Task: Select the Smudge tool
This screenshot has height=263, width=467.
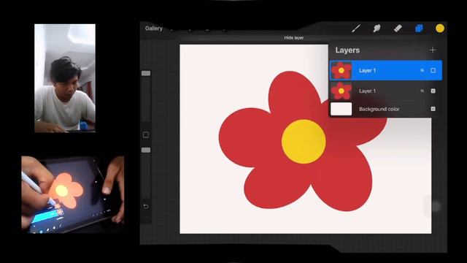Action: 377,28
